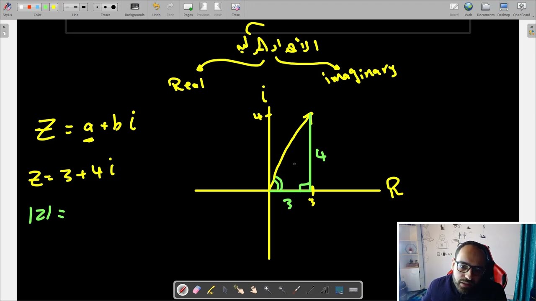Open the Backgrounds chooser

click(134, 9)
